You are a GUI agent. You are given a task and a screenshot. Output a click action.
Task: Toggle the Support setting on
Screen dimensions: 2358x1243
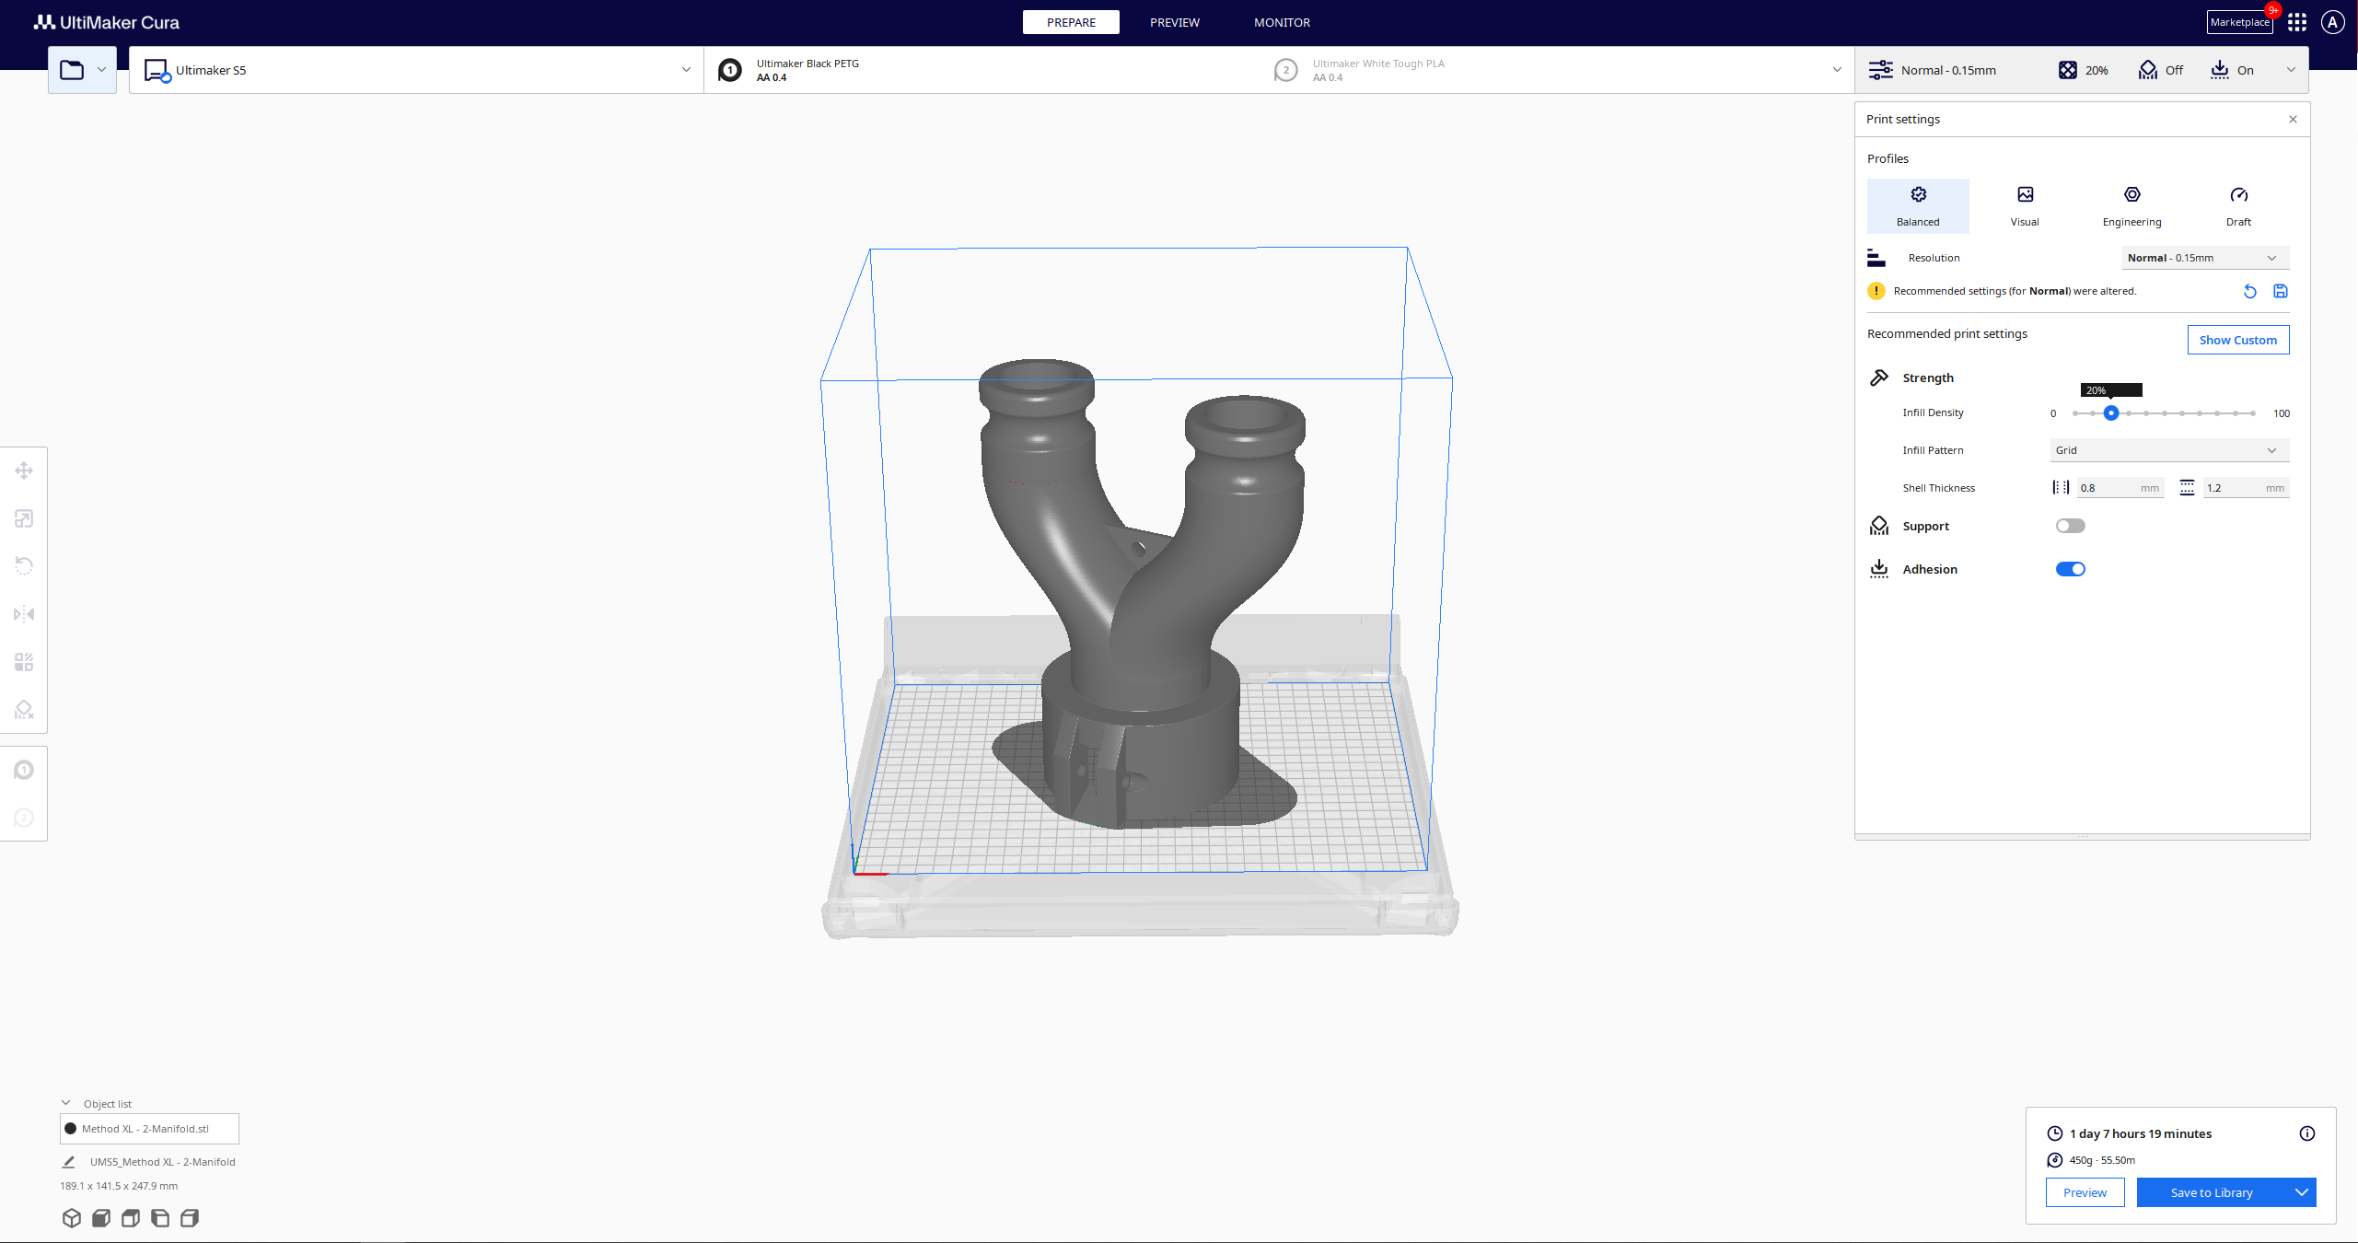[2071, 526]
